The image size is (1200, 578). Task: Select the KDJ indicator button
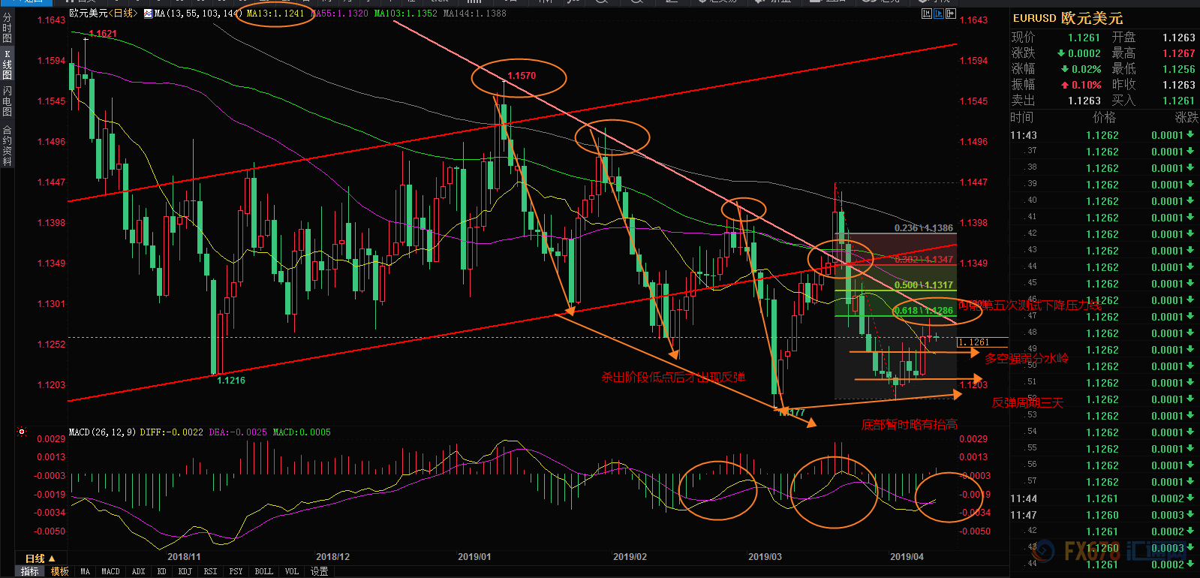(185, 571)
